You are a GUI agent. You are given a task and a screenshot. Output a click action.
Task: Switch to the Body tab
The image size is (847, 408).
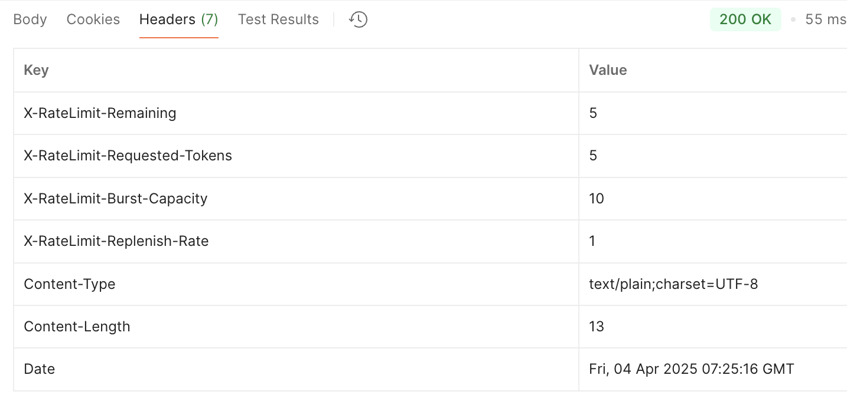[30, 19]
